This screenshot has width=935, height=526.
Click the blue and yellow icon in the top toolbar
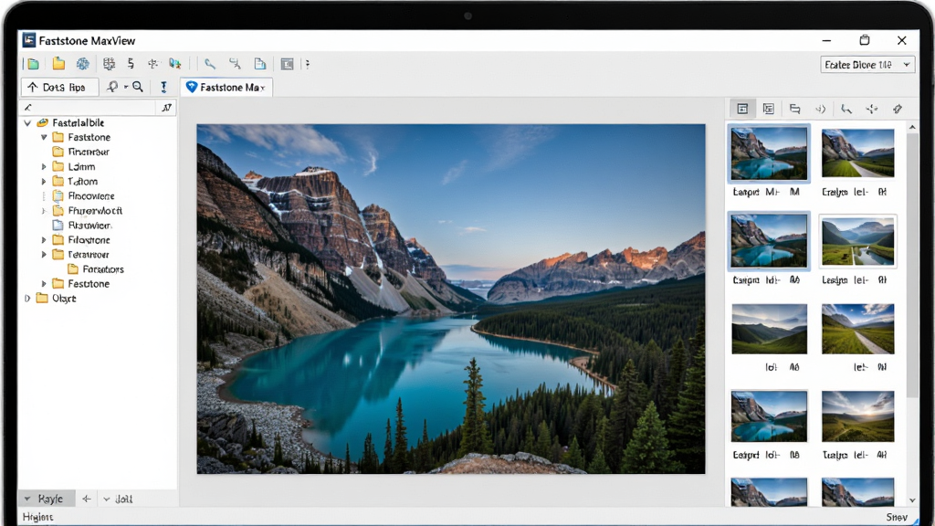[174, 64]
